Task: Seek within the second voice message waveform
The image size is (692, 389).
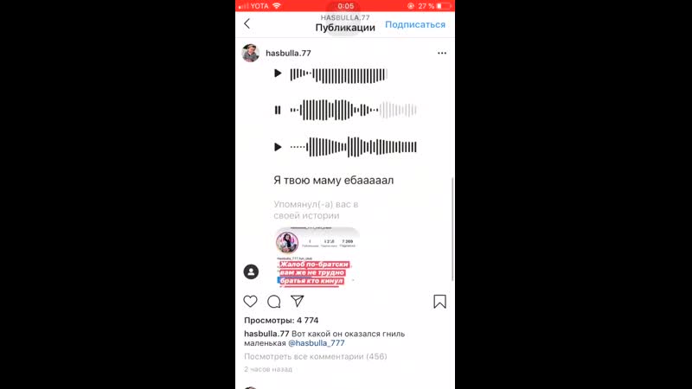Action: tap(354, 110)
